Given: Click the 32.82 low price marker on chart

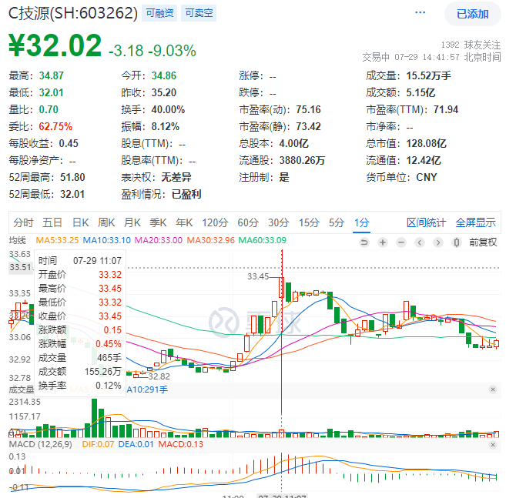Looking at the screenshot, I should coord(159,376).
